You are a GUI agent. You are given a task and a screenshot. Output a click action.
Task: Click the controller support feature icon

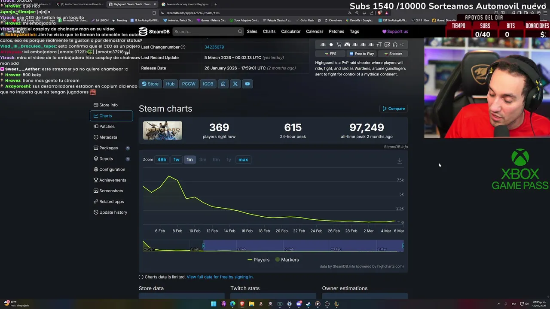click(x=347, y=45)
